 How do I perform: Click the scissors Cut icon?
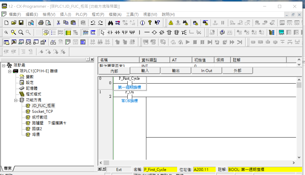point(58,23)
